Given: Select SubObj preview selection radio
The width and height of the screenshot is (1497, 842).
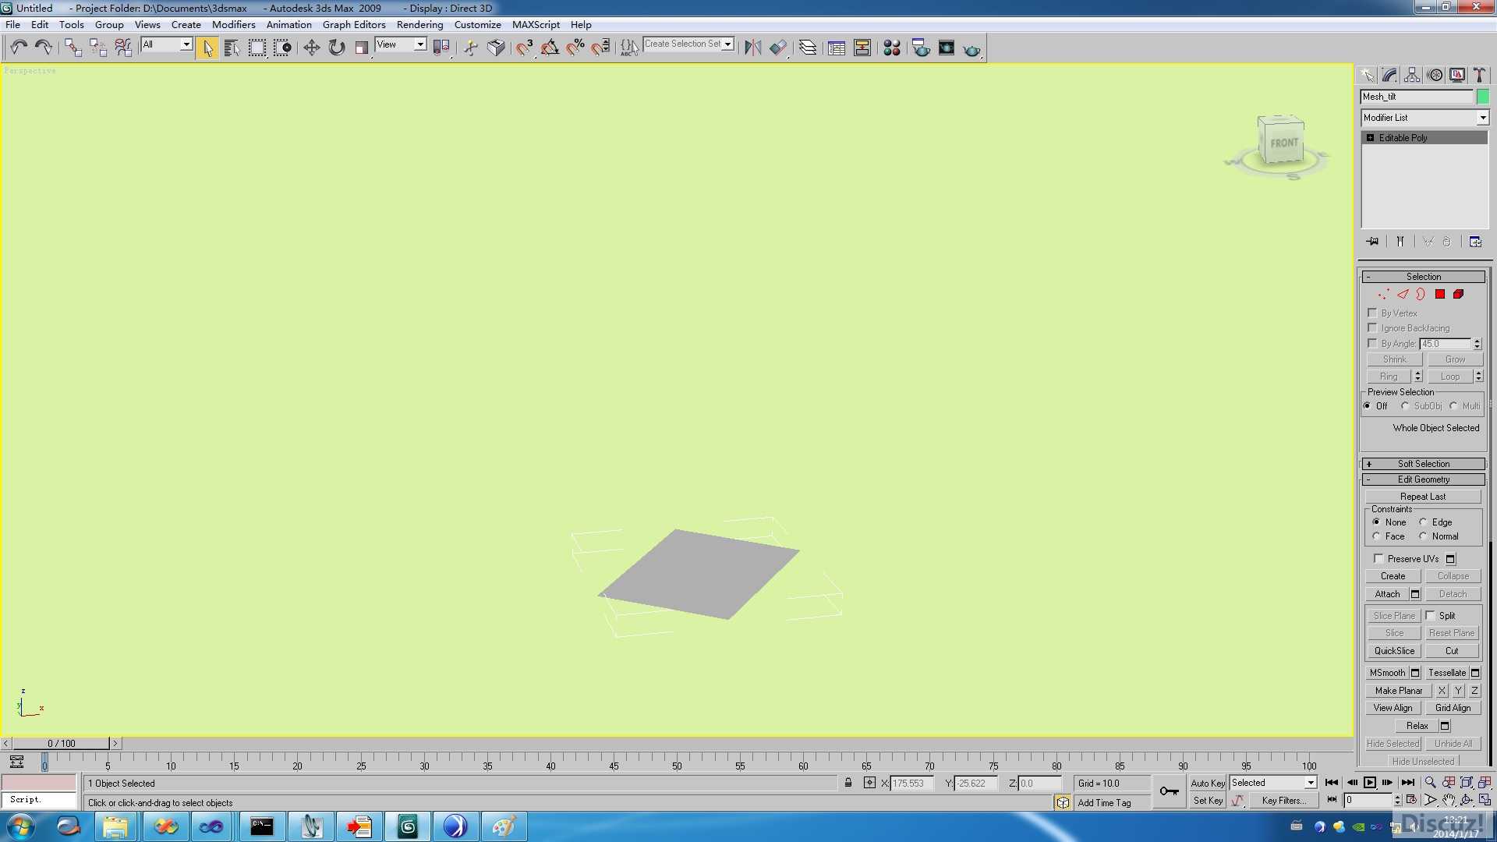Looking at the screenshot, I should [1405, 405].
